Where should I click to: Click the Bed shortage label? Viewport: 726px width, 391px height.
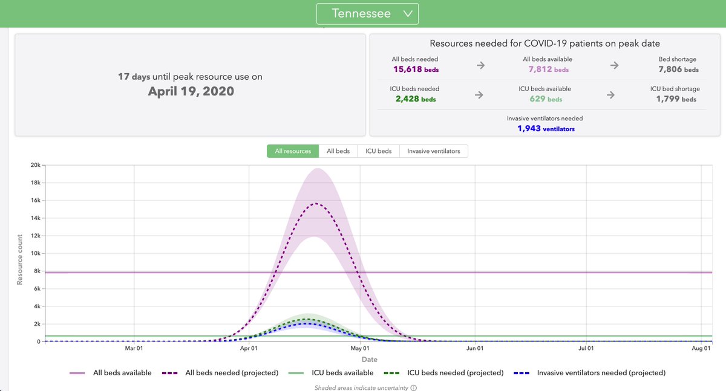coord(678,59)
